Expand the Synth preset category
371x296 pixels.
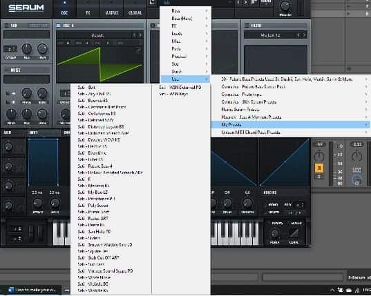185,71
